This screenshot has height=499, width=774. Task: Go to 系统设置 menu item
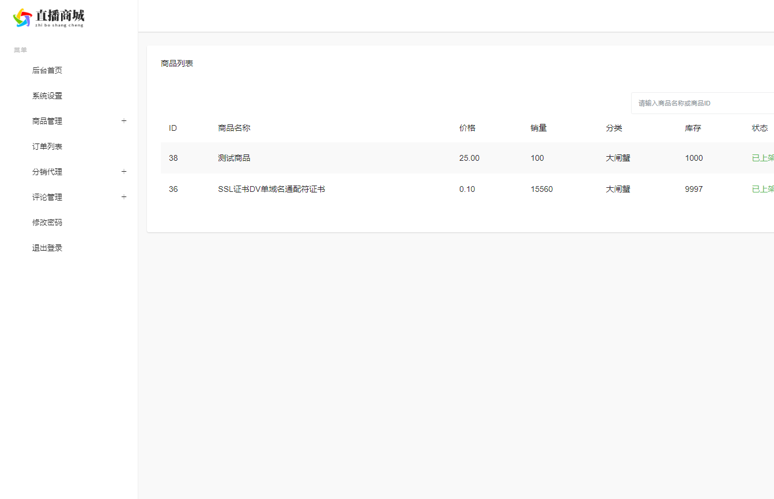pos(47,96)
